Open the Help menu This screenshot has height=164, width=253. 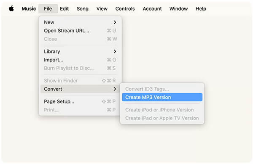pyautogui.click(x=201, y=8)
